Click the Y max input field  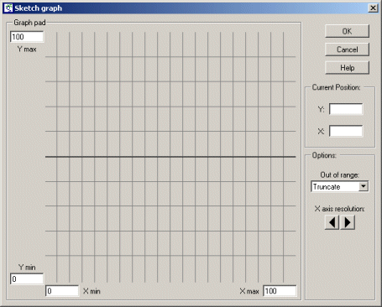coord(27,37)
